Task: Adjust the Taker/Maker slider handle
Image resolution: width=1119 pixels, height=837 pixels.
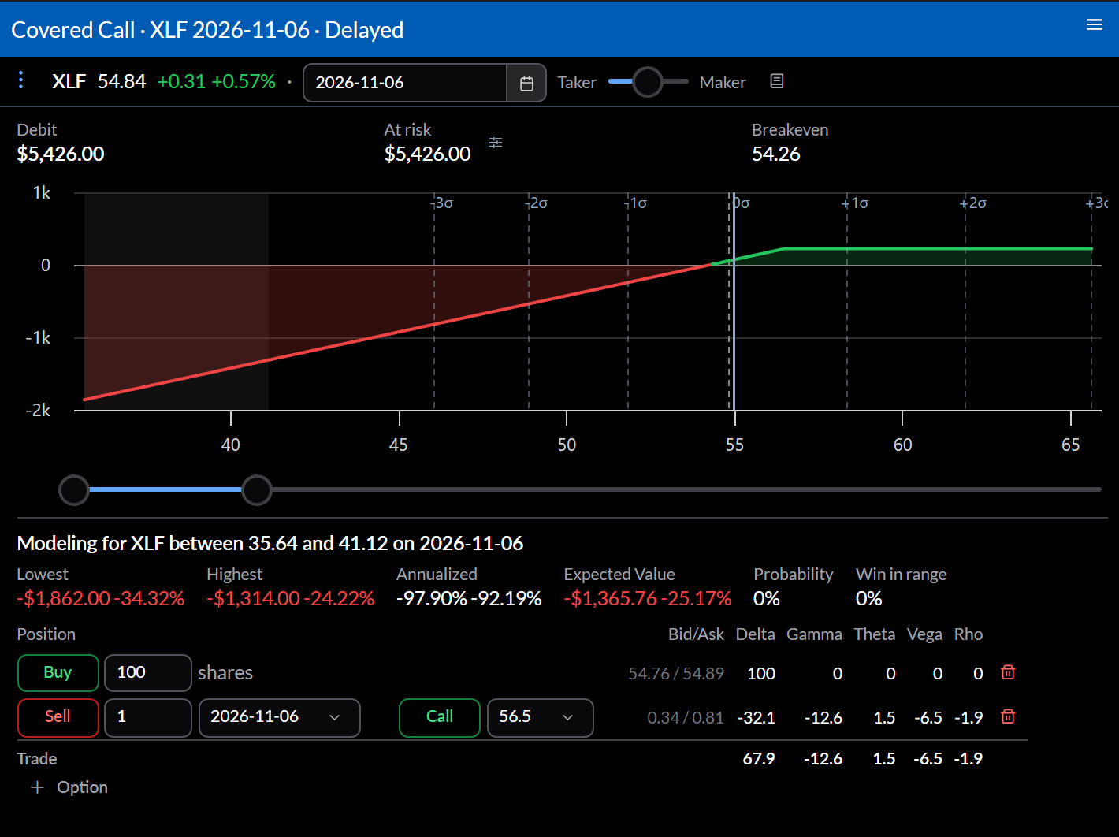Action: tap(648, 82)
